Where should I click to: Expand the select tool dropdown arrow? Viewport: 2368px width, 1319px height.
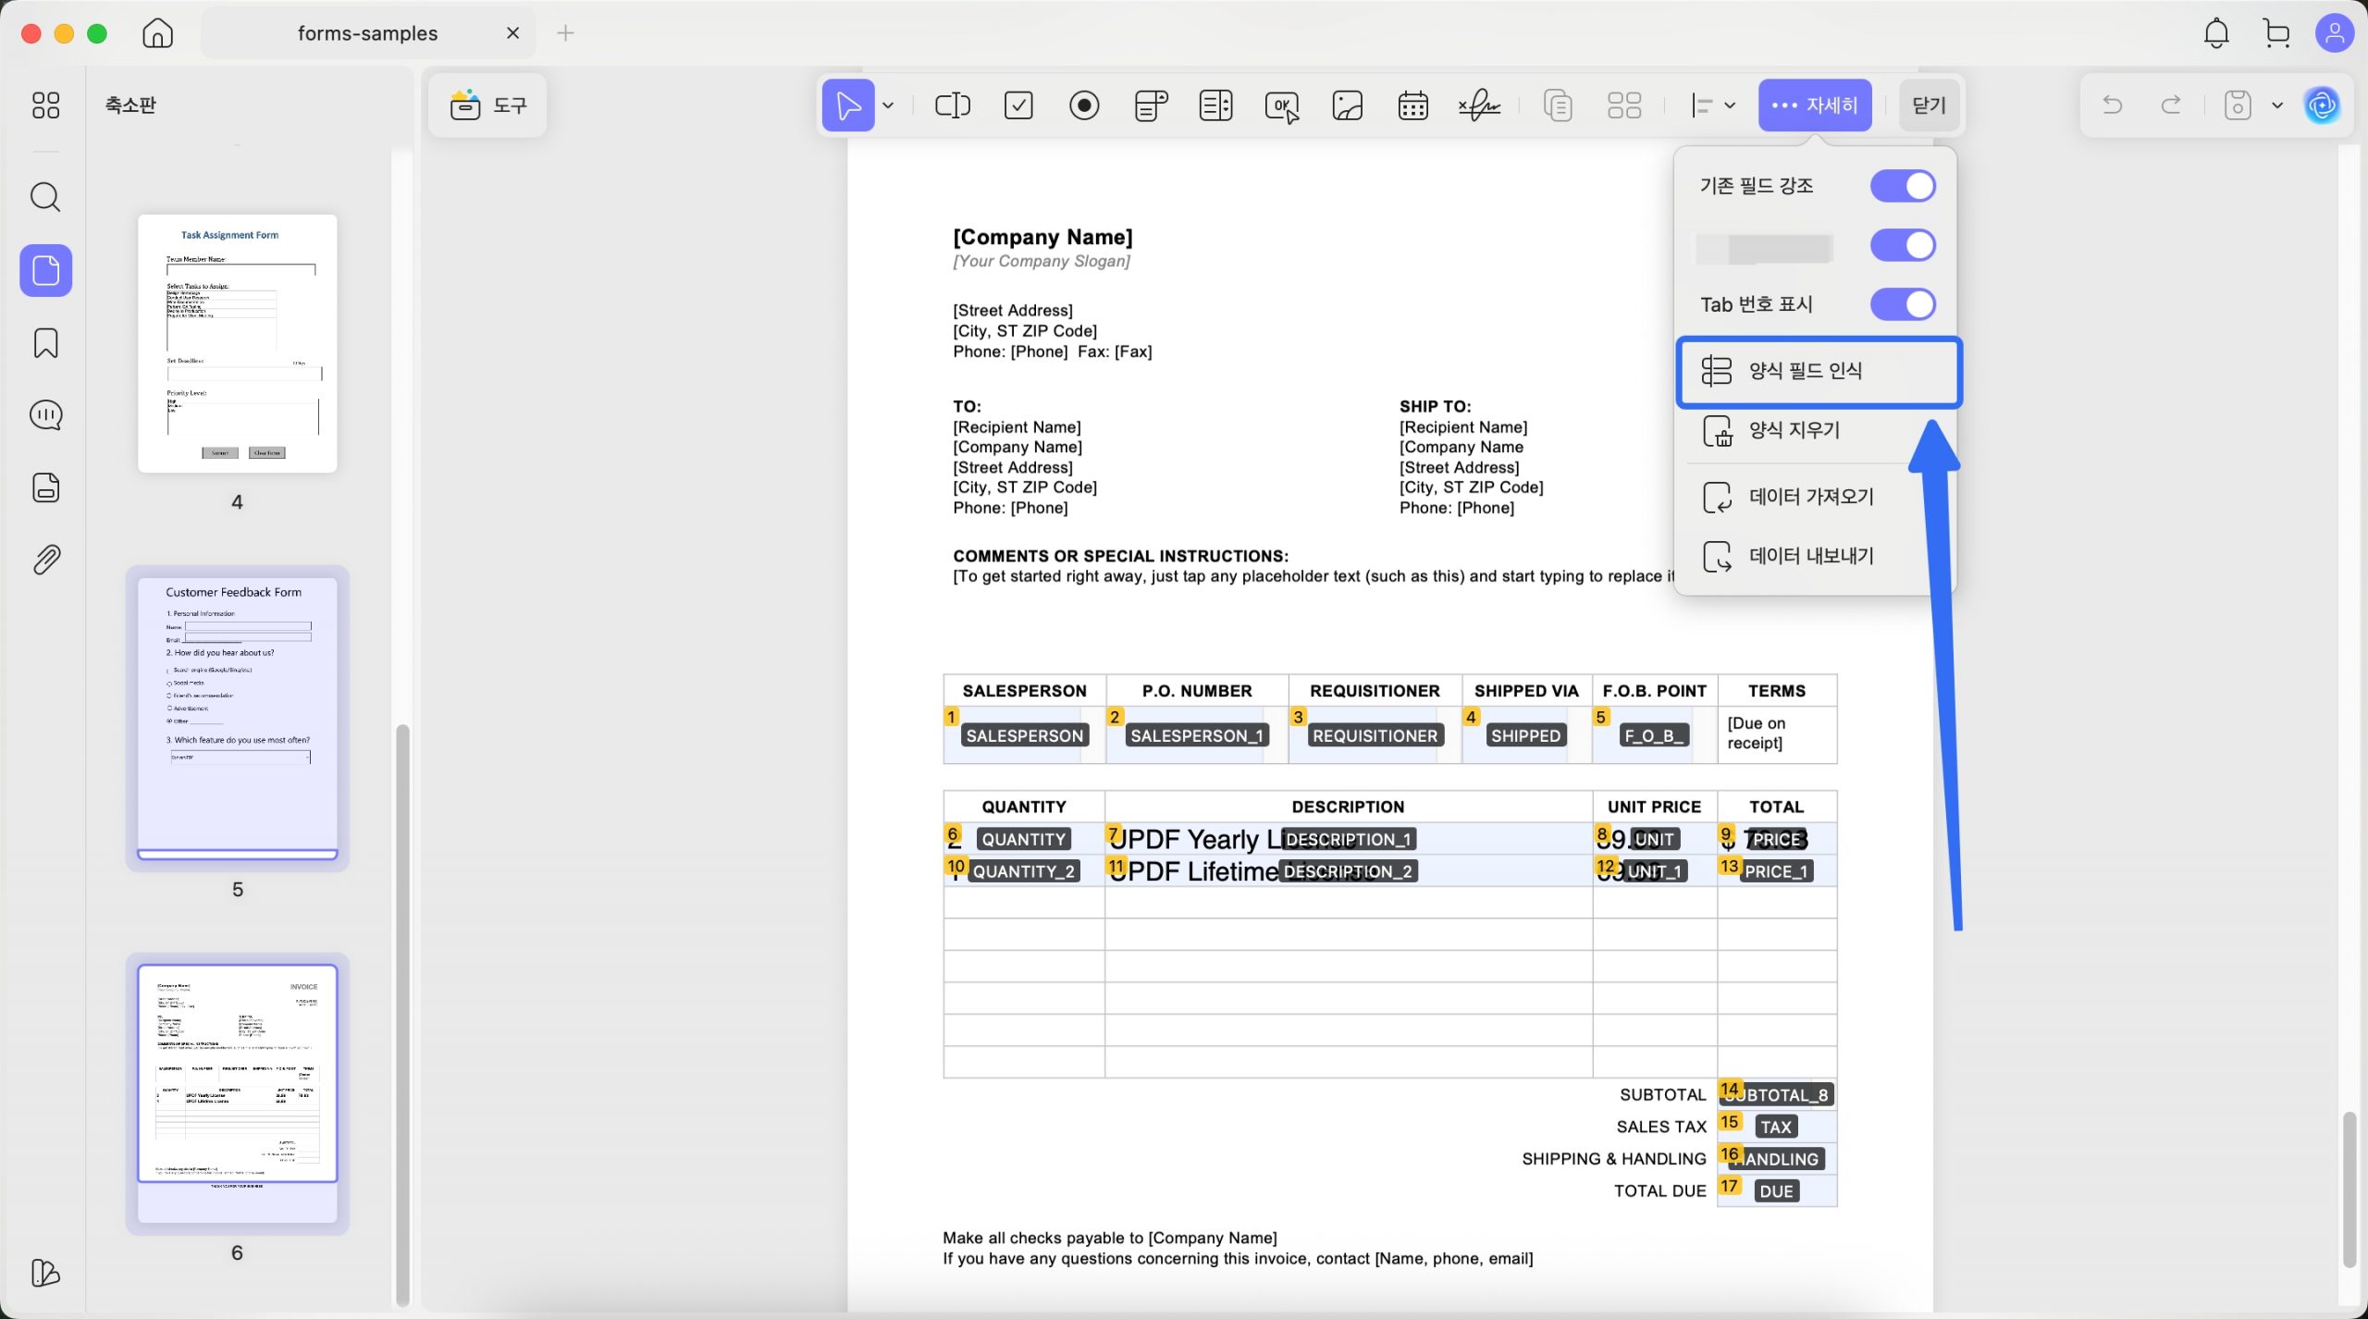888,105
